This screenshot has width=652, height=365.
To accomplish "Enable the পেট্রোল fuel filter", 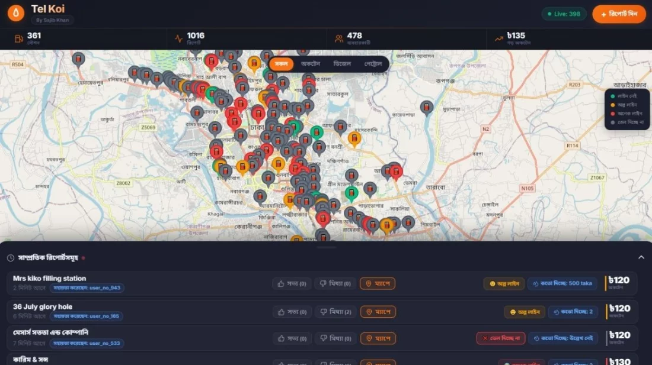I will 373,64.
